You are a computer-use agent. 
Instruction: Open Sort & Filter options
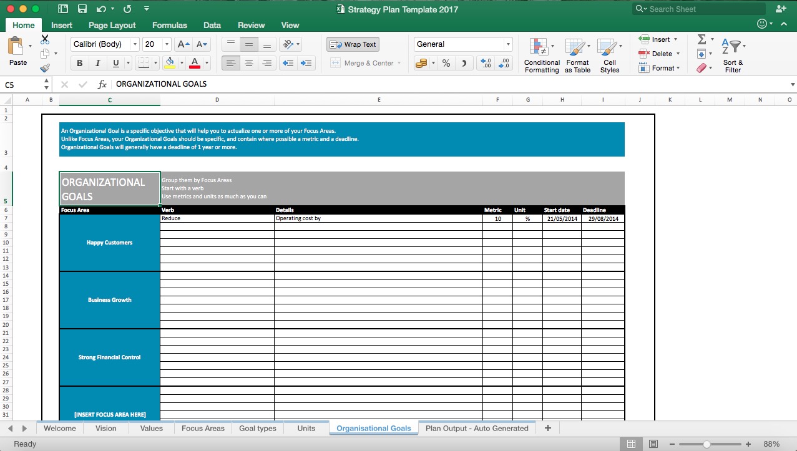[x=732, y=54]
